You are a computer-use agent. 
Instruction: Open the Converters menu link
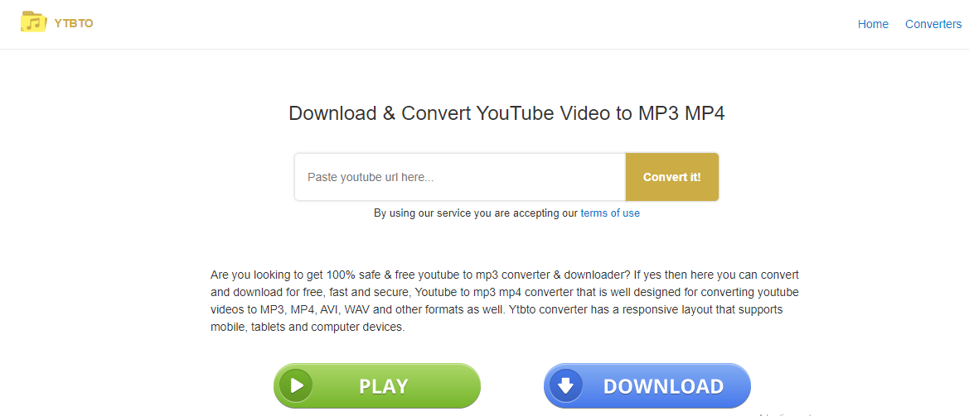tap(933, 24)
